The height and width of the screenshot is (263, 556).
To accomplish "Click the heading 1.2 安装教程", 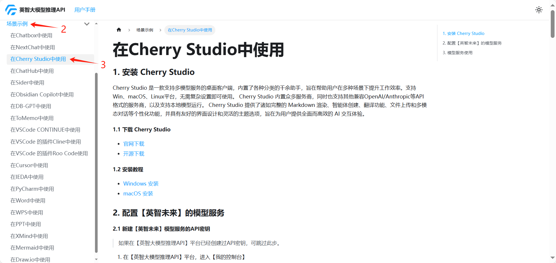I will pyautogui.click(x=128, y=170).
